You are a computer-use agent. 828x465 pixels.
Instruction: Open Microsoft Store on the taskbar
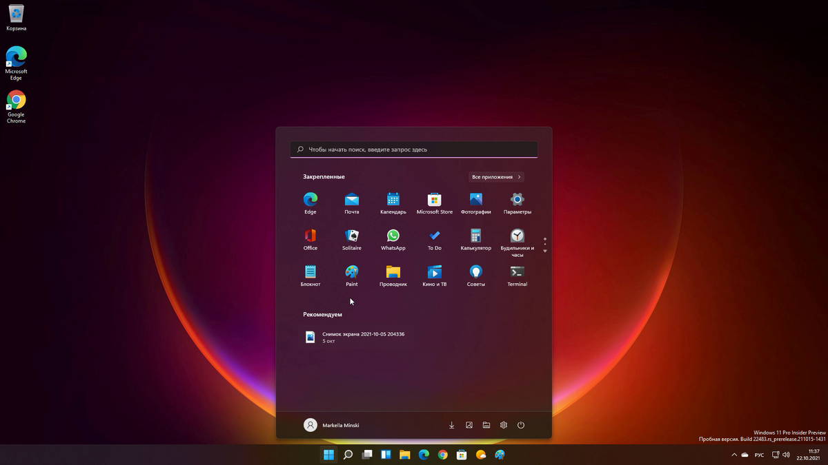(462, 455)
